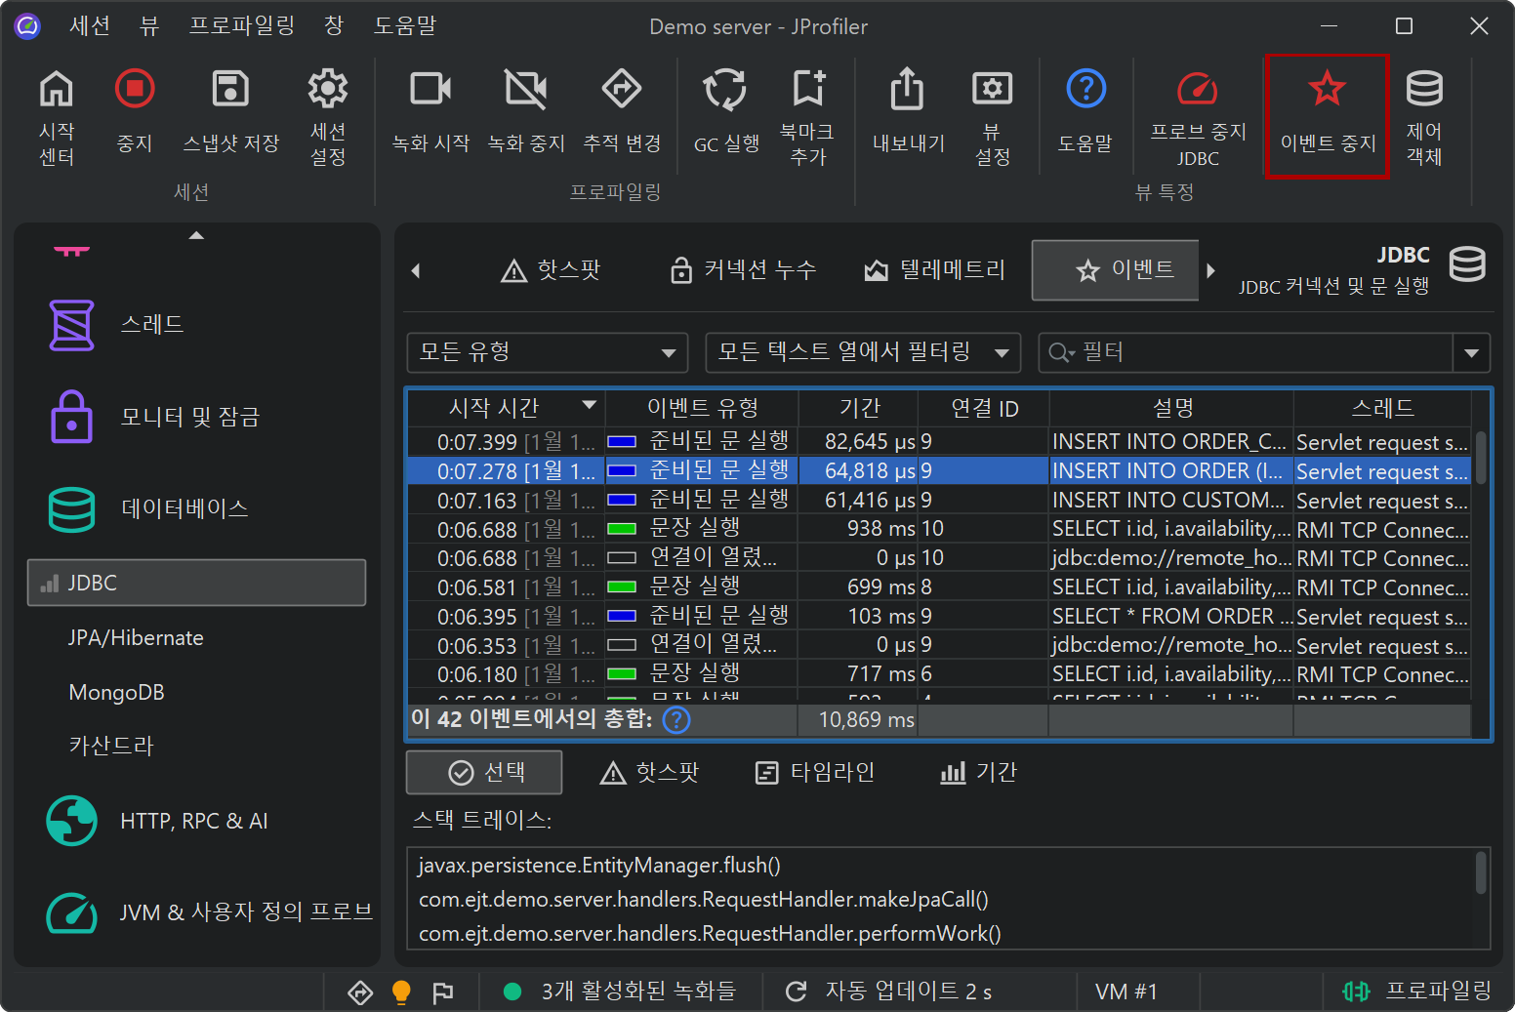Open the filter history dropdown arrow
The height and width of the screenshot is (1012, 1515).
pos(1471,353)
